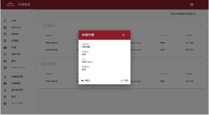Image resolution: width=209 pixels, height=115 pixels.
Task: Click the library icon for ドキュメント
Action: pos(5,68)
